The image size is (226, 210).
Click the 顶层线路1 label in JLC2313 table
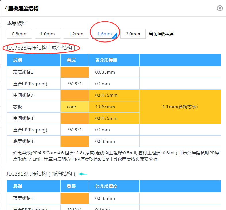pos(23,198)
